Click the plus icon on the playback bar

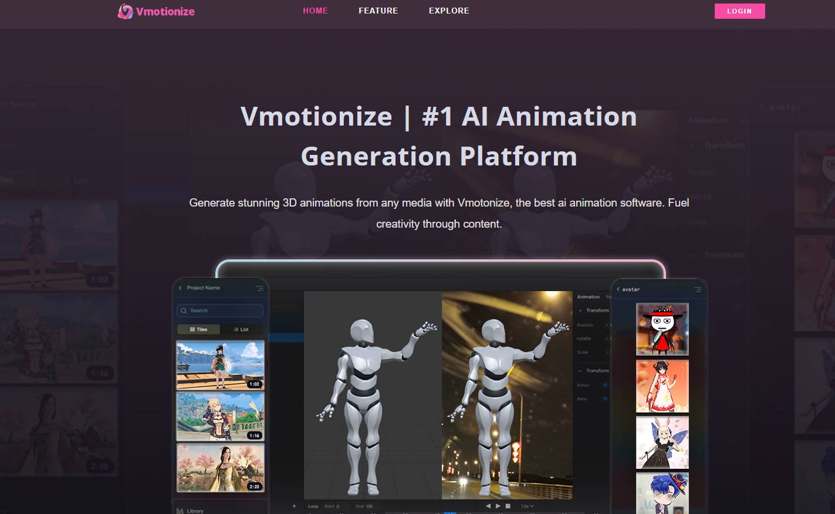click(x=294, y=506)
